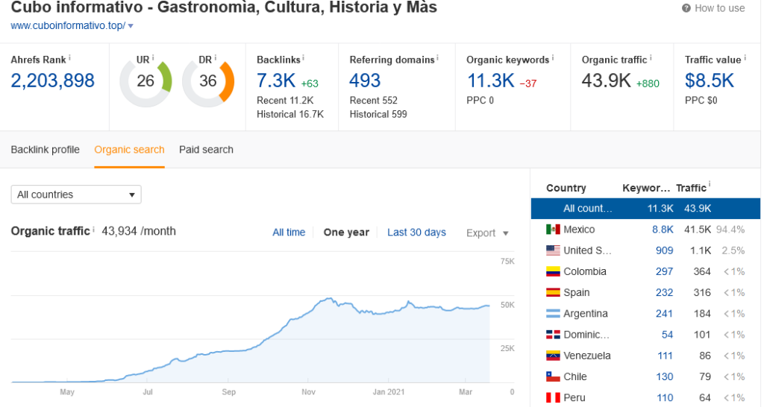Open the Ahrefs Rank value 2,203,898
The image size is (764, 407).
(53, 81)
